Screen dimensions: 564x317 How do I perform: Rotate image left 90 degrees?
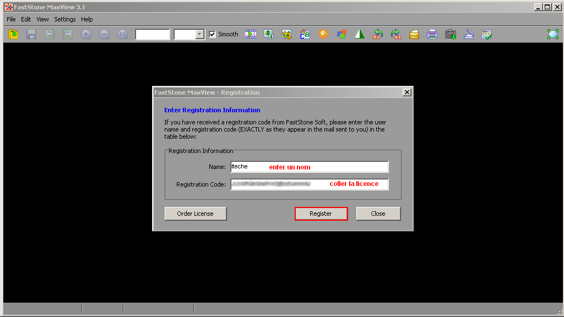[378, 34]
